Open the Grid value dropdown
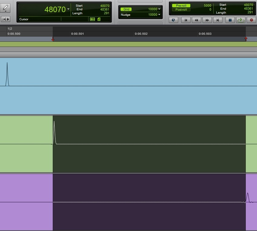The width and height of the screenshot is (257, 231). click(159, 9)
